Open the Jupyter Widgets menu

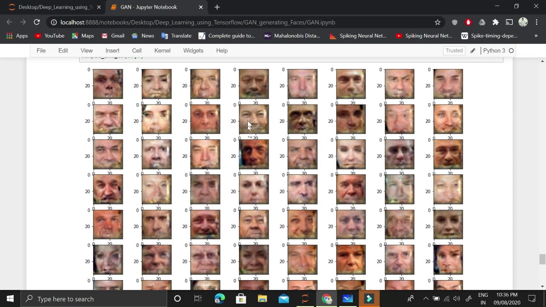coord(193,50)
